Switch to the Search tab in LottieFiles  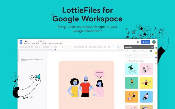[x=144, y=51]
